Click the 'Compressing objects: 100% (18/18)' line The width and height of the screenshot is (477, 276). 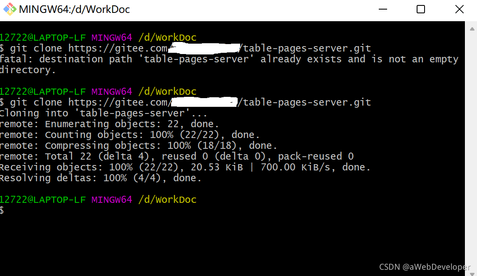pos(139,145)
